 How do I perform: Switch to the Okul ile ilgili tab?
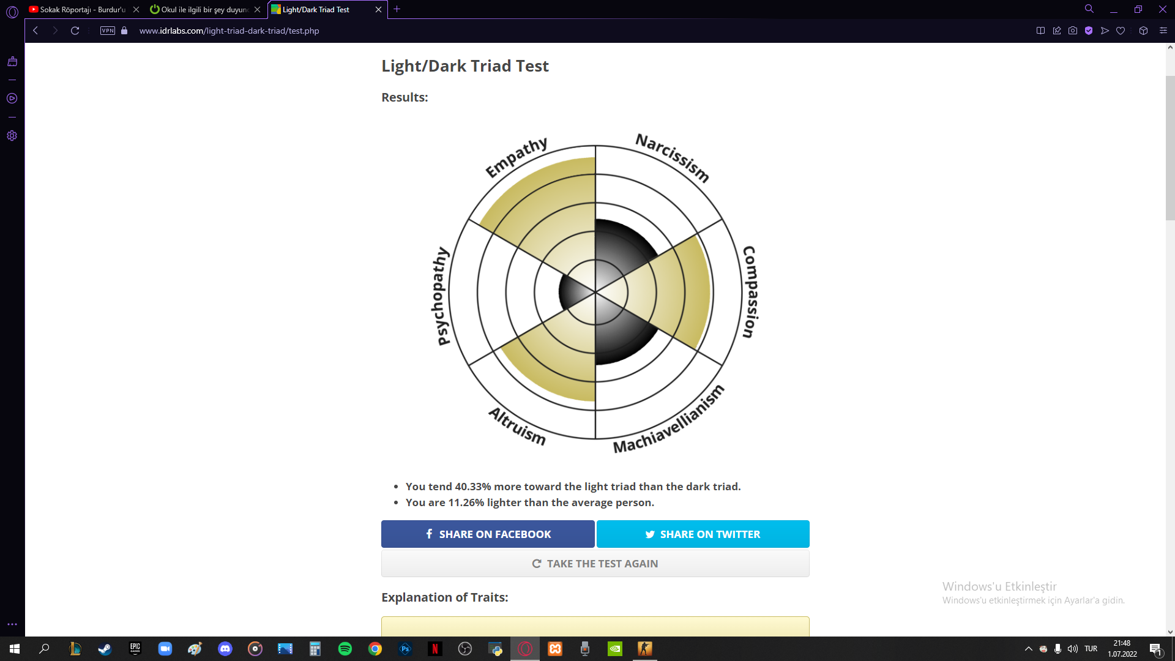tap(202, 10)
